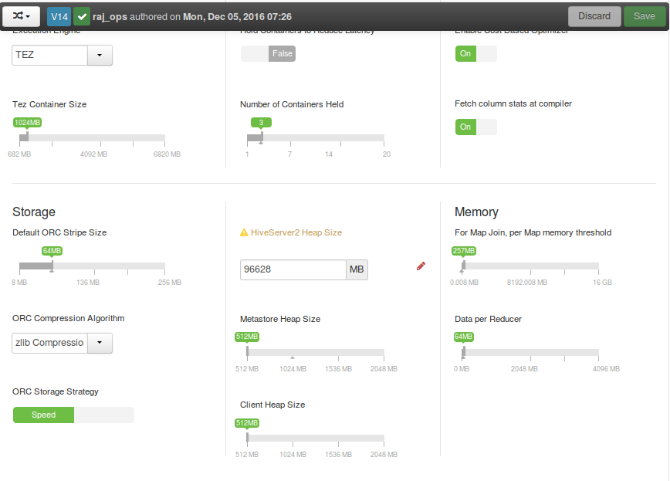Click the Containers Held value 3 label
670x481 pixels.
click(261, 123)
